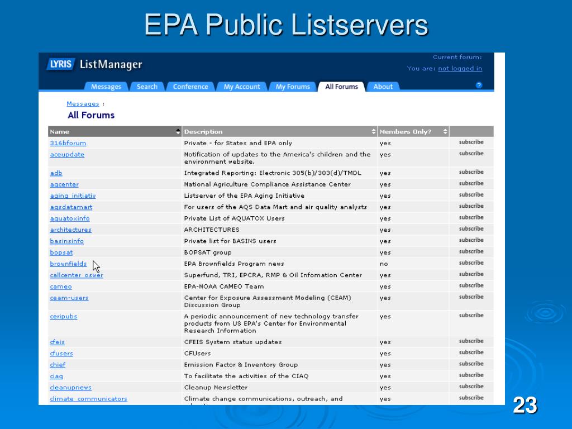This screenshot has height=429, width=572.
Task: Open the chief forum link
Action: pos(58,365)
